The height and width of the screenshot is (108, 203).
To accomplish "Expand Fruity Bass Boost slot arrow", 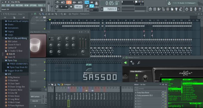I will [x=136, y=92].
